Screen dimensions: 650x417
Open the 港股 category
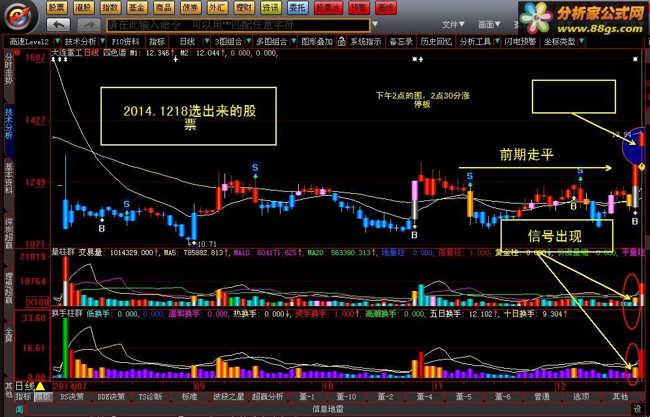point(84,7)
